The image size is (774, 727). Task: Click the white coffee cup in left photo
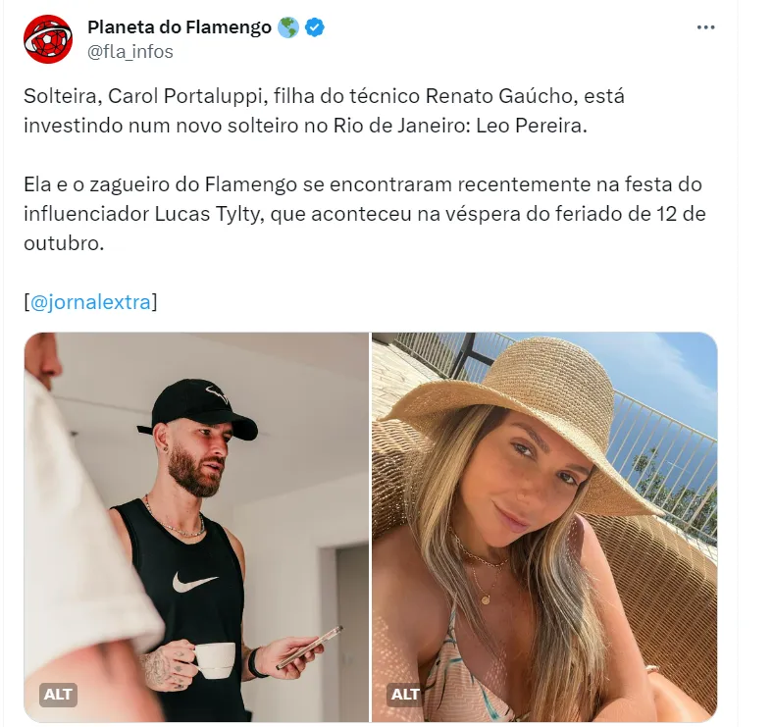click(213, 660)
